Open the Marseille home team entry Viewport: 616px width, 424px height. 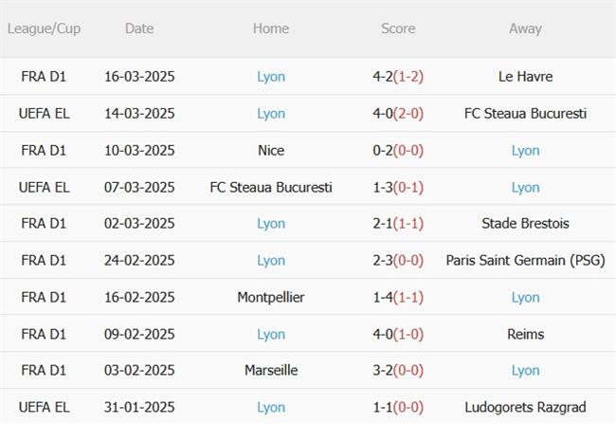pos(271,371)
